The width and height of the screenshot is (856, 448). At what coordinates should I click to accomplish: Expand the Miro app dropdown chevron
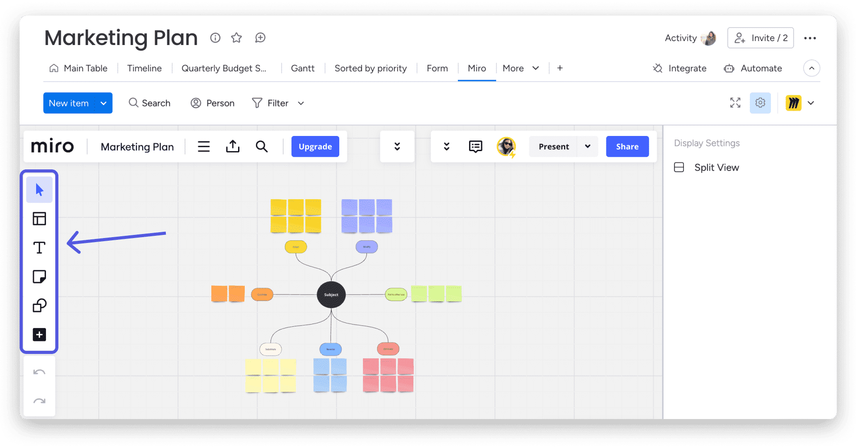tap(811, 103)
